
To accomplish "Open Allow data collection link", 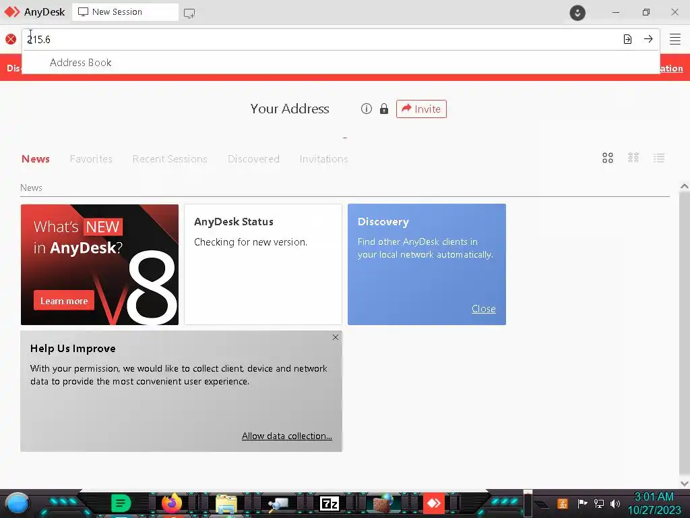I will tap(287, 436).
